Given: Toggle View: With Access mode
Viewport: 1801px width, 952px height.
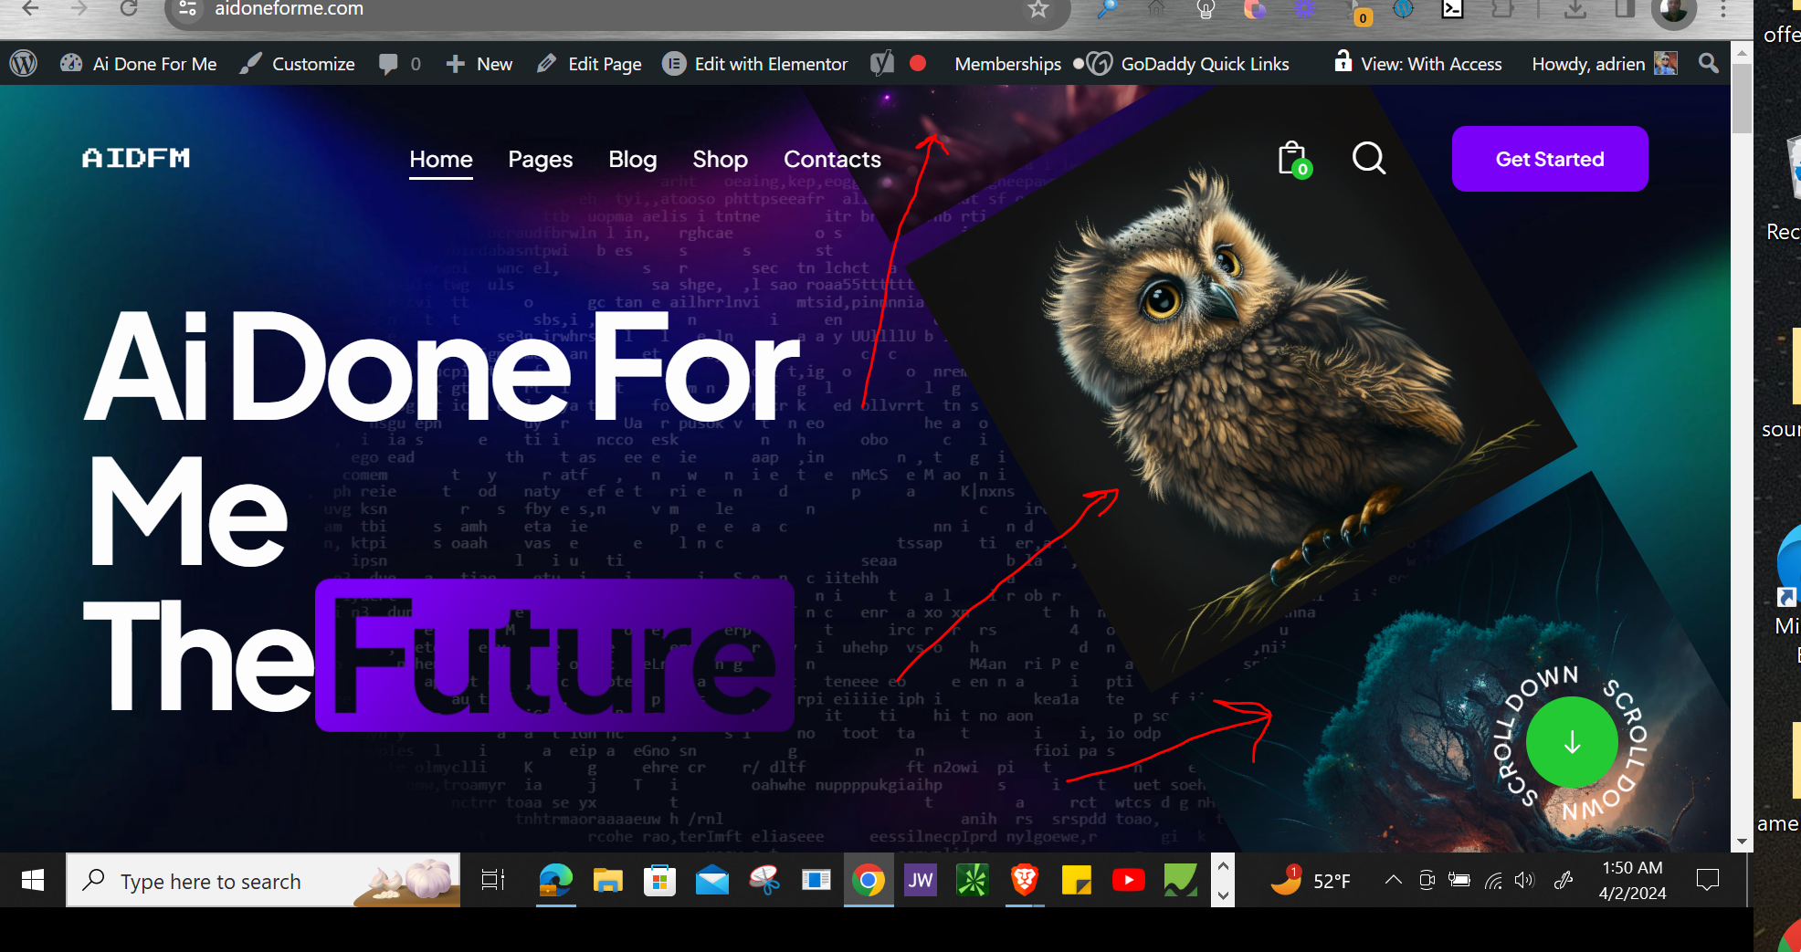Looking at the screenshot, I should 1417,64.
